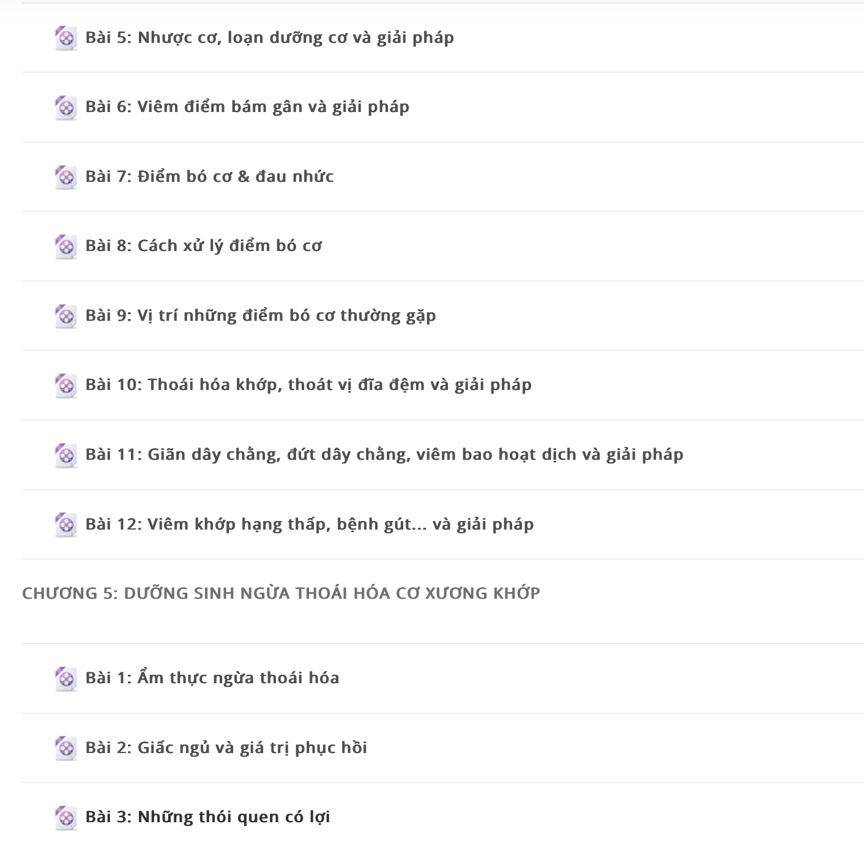Open Bài 11 Giãn dây chằng lesson
Image resolution: width=864 pixels, height=851 pixels.
[384, 455]
